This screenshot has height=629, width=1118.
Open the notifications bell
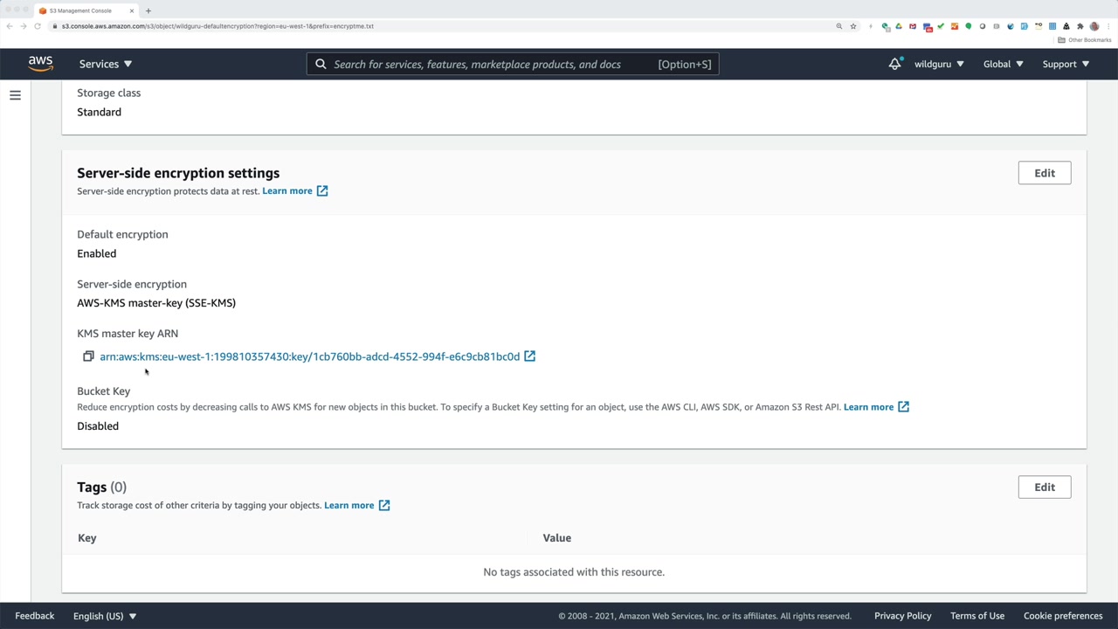pos(894,64)
